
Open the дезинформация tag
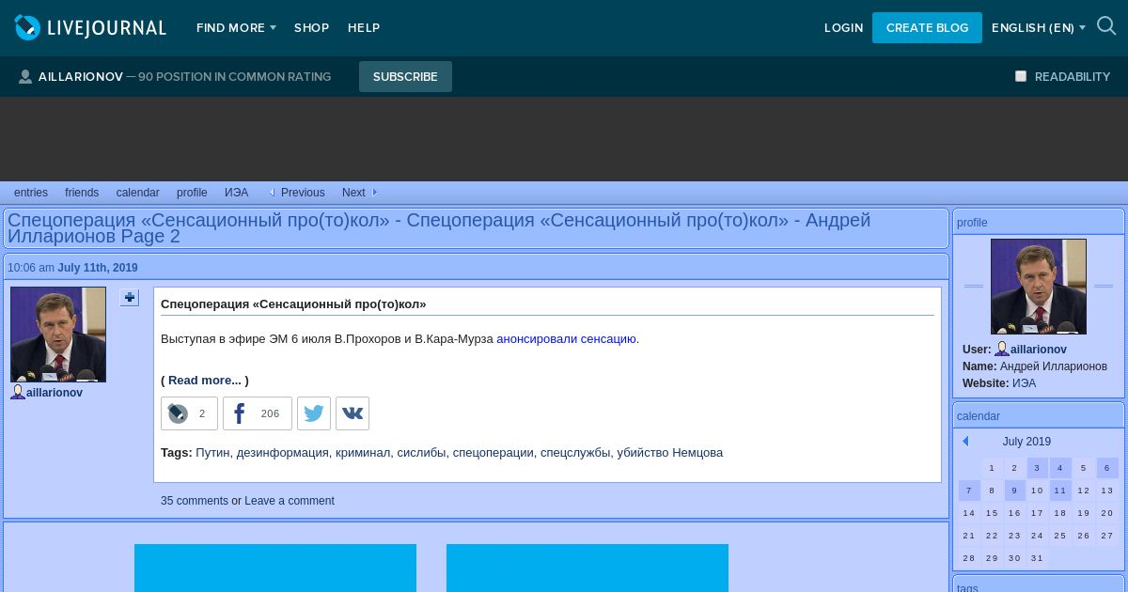[x=283, y=453]
